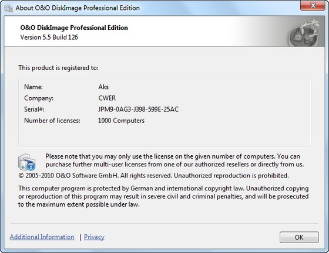Viewport: 329px width, 253px height.
Task: Click the 'This product is registered to' label
Action: tap(58, 68)
